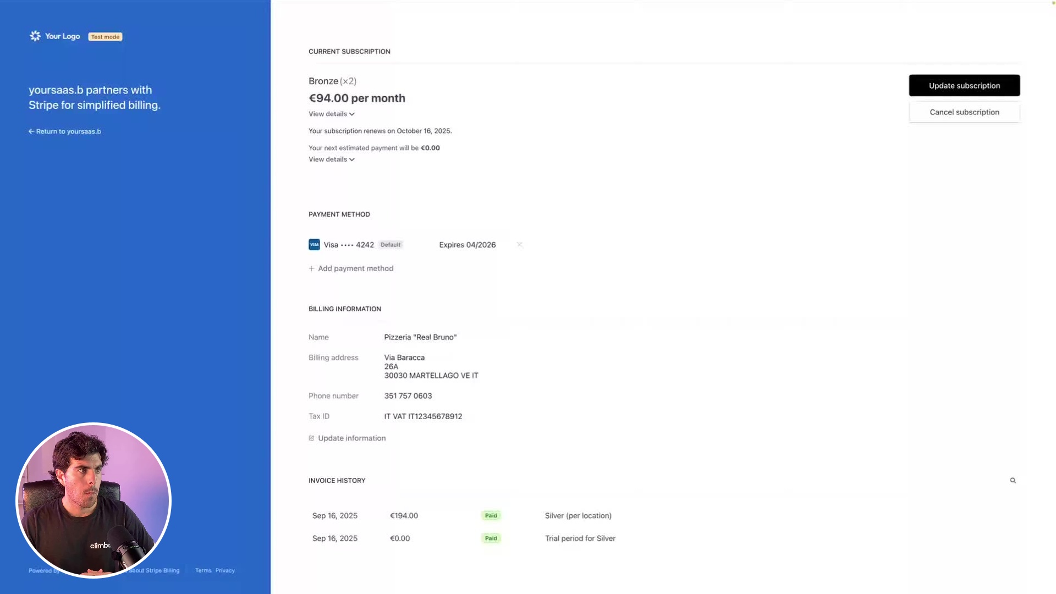The width and height of the screenshot is (1056, 594).
Task: Click the invoice history search icon
Action: pyautogui.click(x=1013, y=481)
